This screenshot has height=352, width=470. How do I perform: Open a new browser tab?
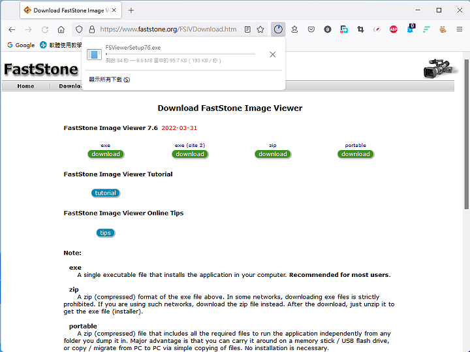131,10
